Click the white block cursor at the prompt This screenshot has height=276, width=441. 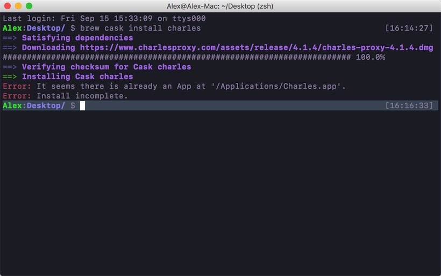point(83,105)
